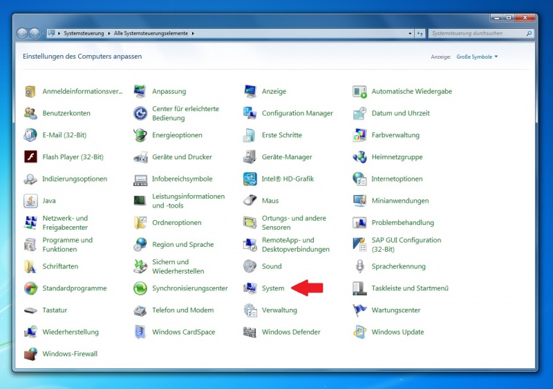
Task: Open Ortungs- und andere Sensoren link
Action: click(294, 223)
